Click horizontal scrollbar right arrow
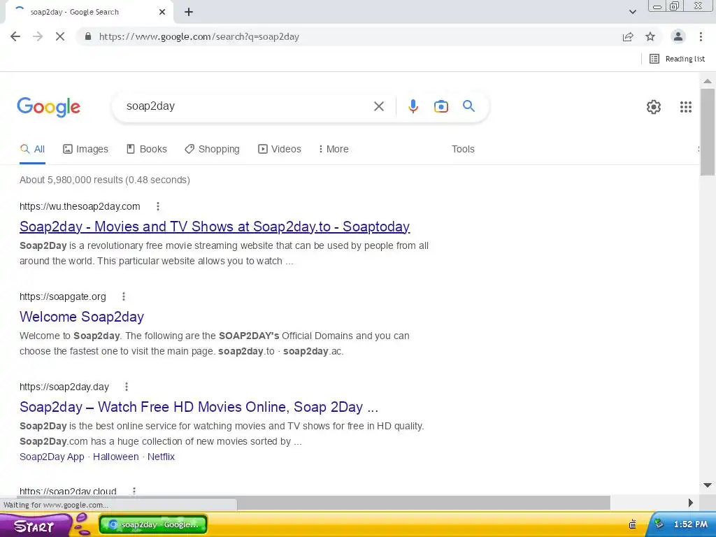This screenshot has width=716, height=537. tap(691, 503)
